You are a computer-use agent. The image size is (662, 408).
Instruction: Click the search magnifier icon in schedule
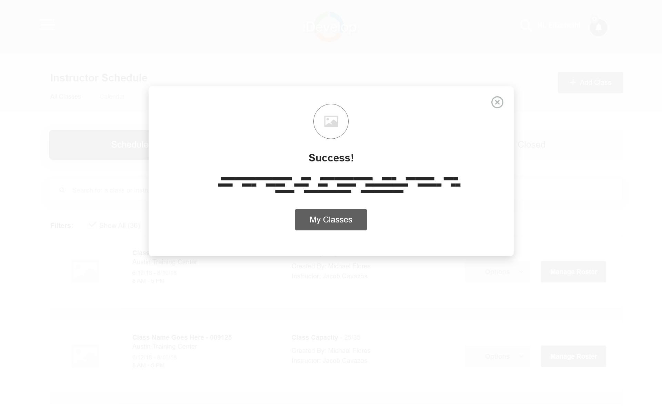[62, 190]
